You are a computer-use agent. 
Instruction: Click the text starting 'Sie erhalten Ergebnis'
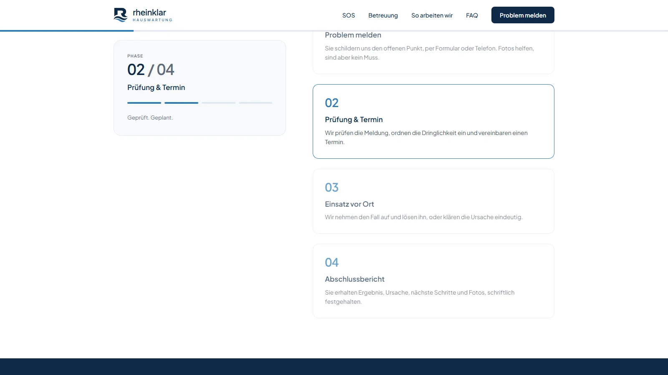420,297
